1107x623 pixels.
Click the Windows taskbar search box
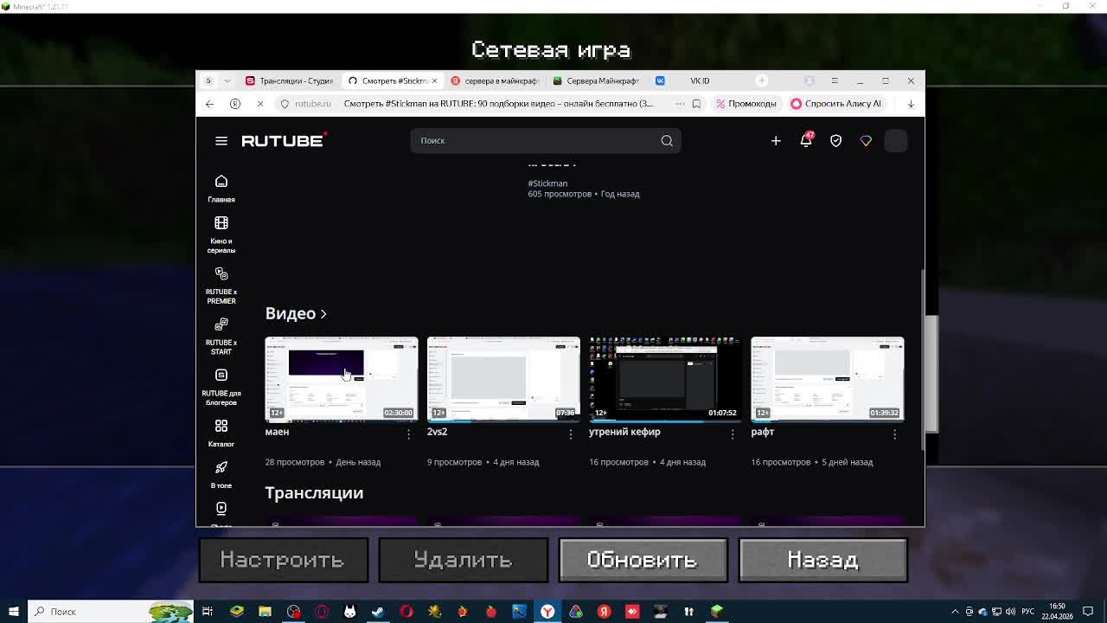coord(110,612)
